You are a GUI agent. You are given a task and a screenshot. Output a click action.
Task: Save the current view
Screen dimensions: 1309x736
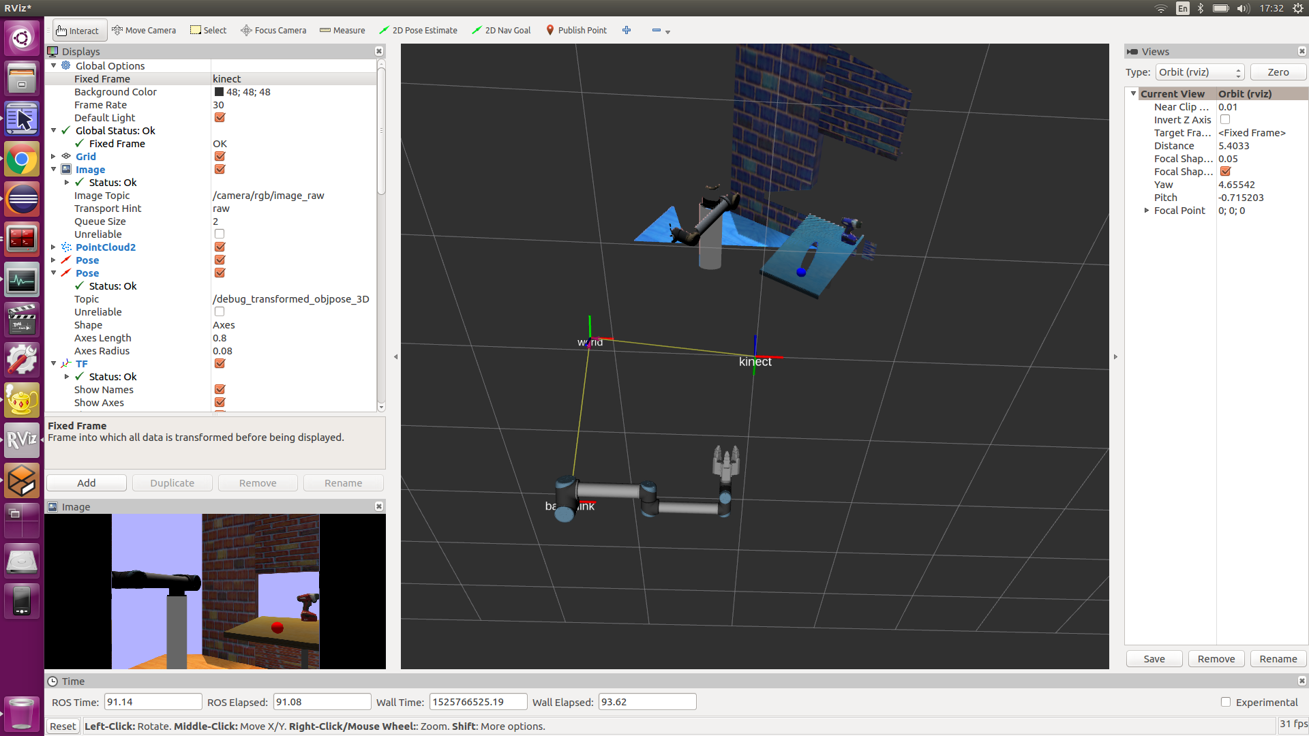coord(1154,659)
